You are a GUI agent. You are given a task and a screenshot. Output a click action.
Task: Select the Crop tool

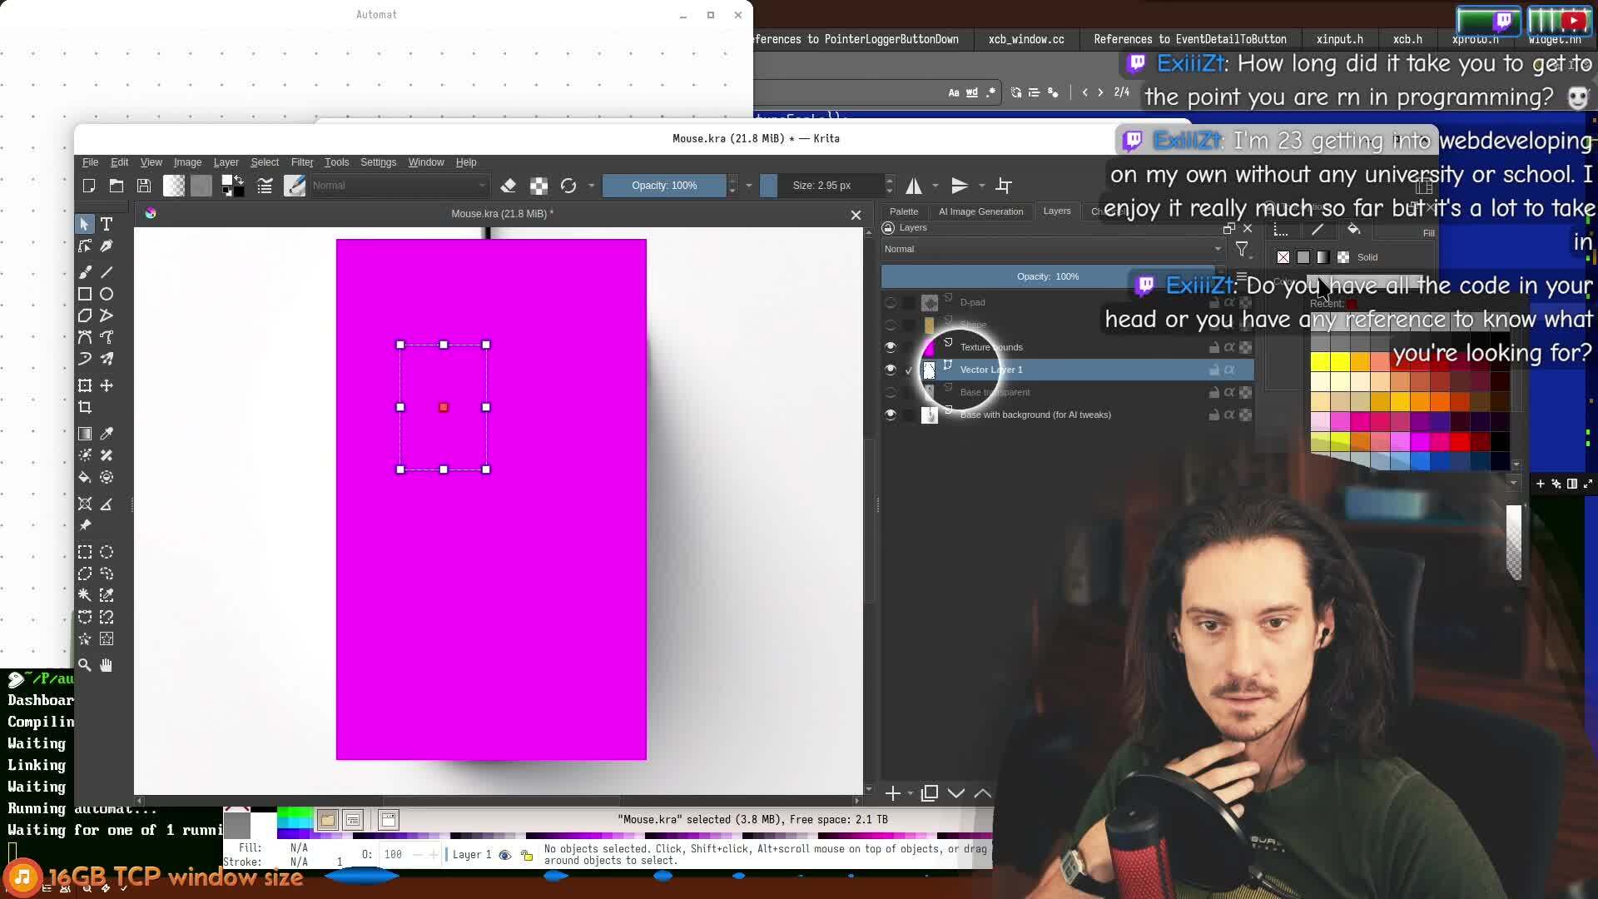pos(85,407)
